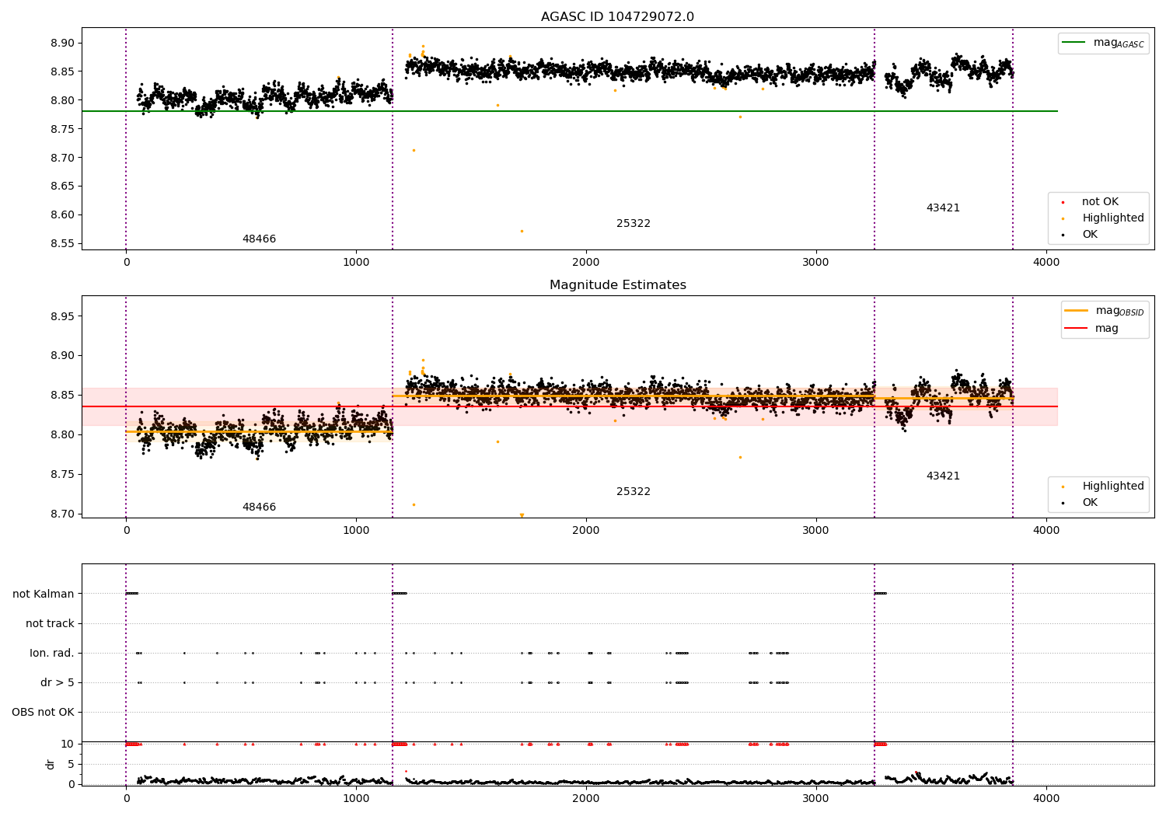
Task: Click the 'Magnitude Estimates' plot title
Action: (617, 285)
